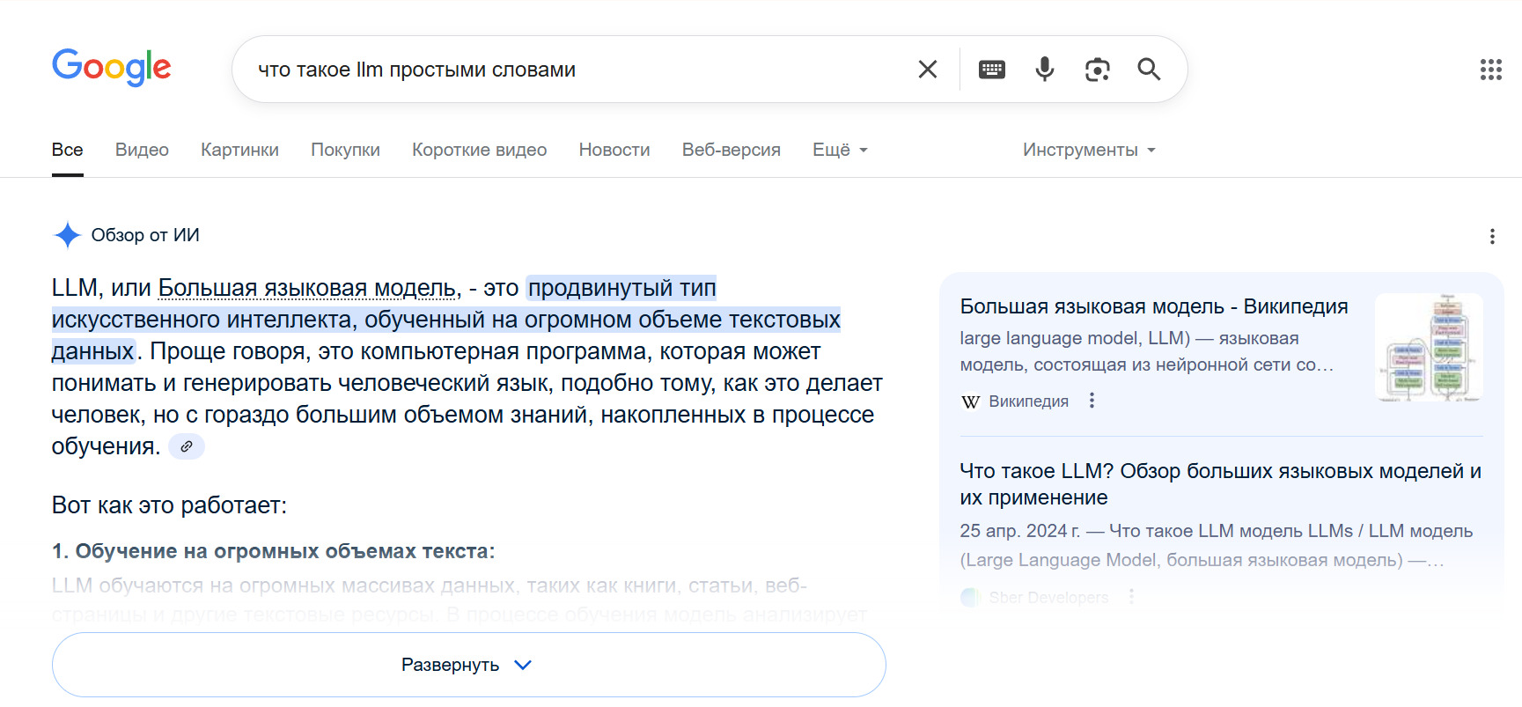Click the Google logo

[x=112, y=68]
